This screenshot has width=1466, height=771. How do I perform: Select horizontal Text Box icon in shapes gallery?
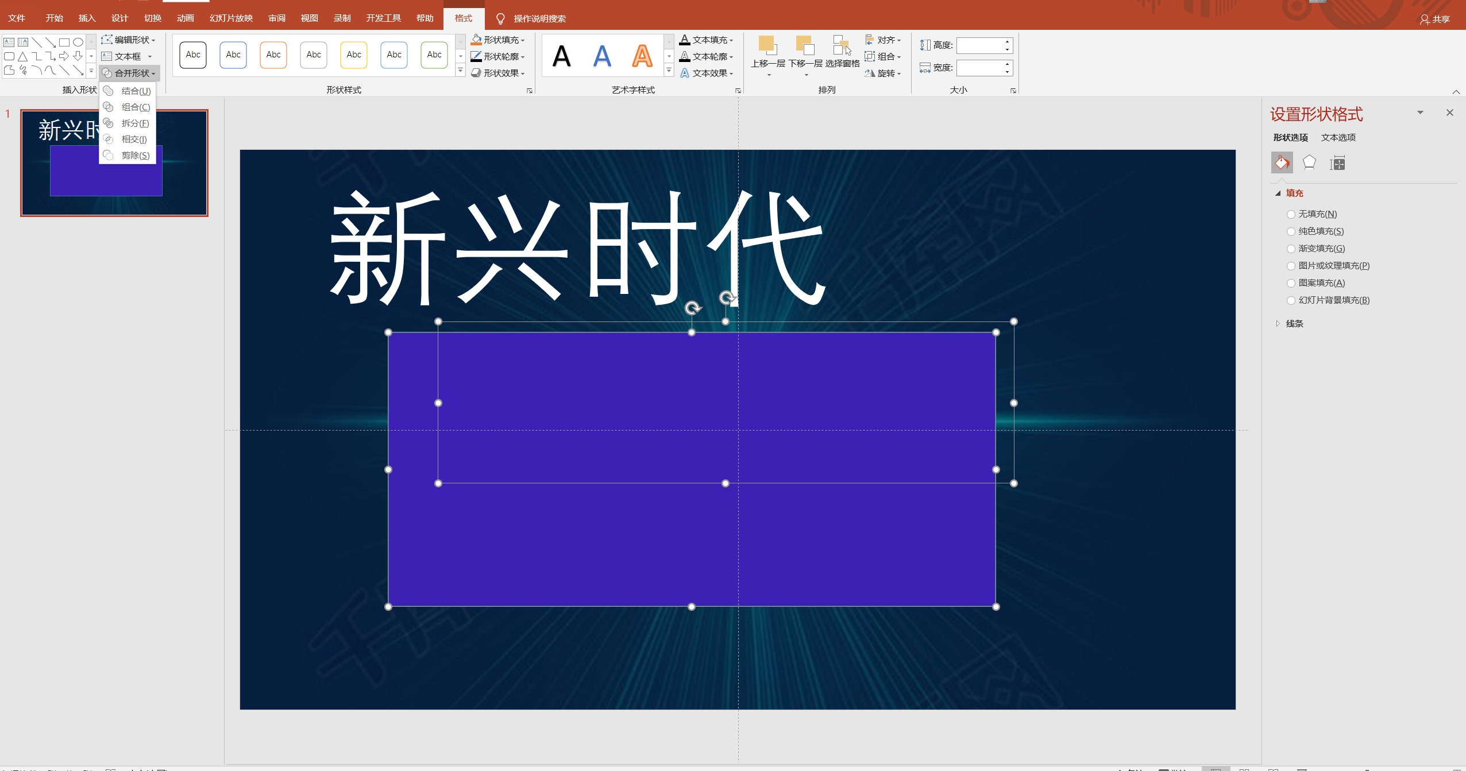pos(9,42)
